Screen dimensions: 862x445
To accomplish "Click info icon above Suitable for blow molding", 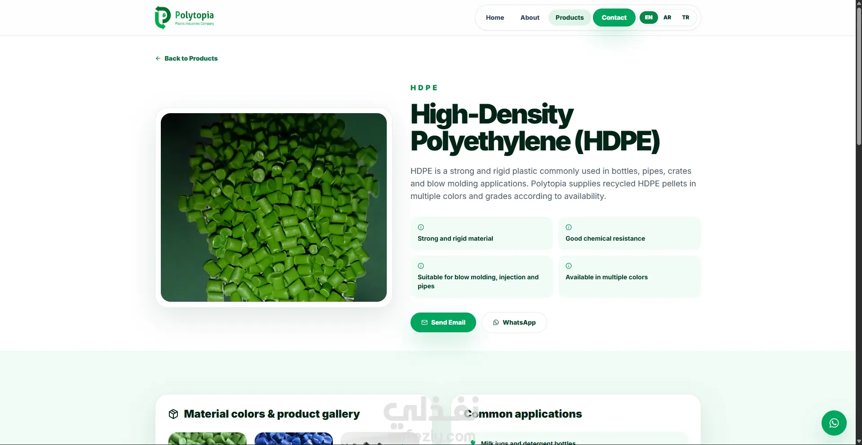I will coord(421,266).
